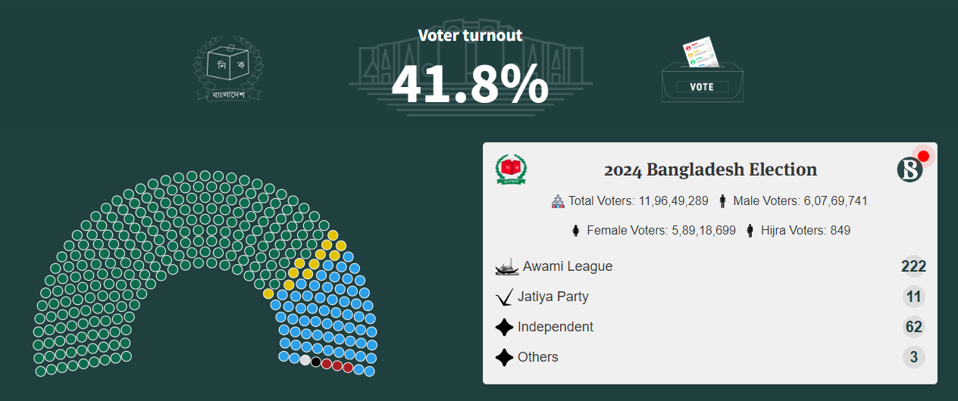Viewport: 958px width, 401px height.
Task: Click the black seat dot in the parliament chart
Action: point(316,362)
